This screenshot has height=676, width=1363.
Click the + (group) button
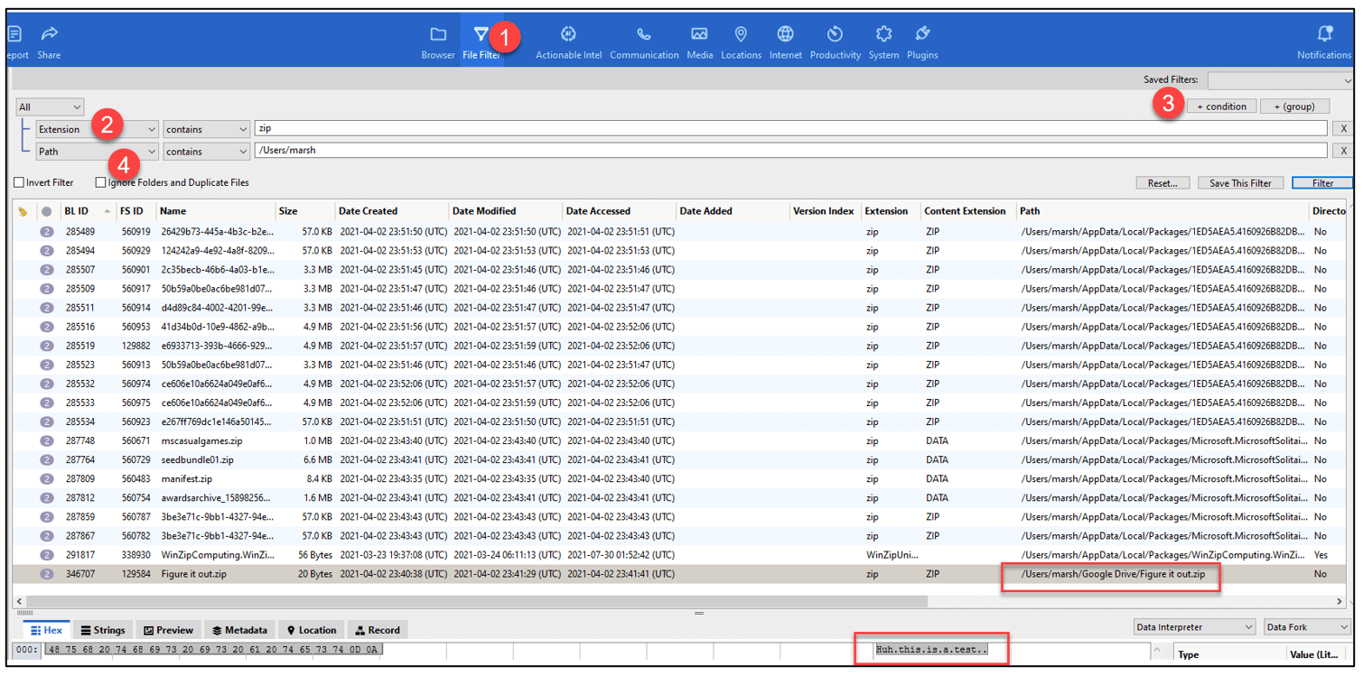tap(1294, 106)
